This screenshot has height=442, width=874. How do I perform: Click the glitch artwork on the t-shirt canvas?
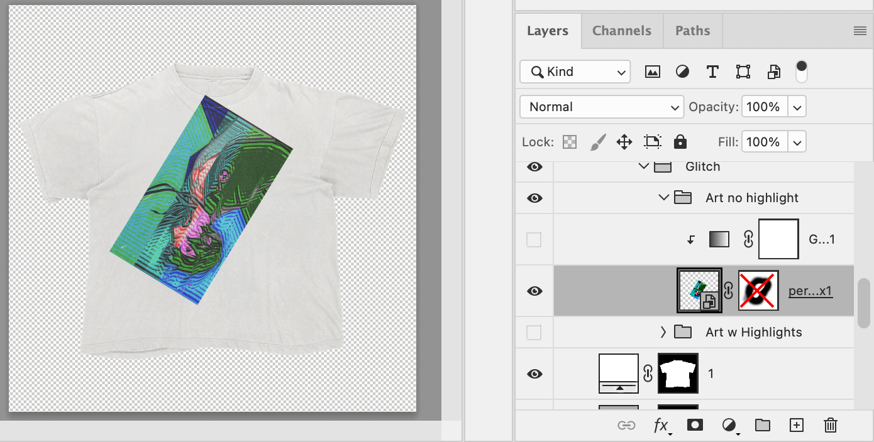(201, 200)
